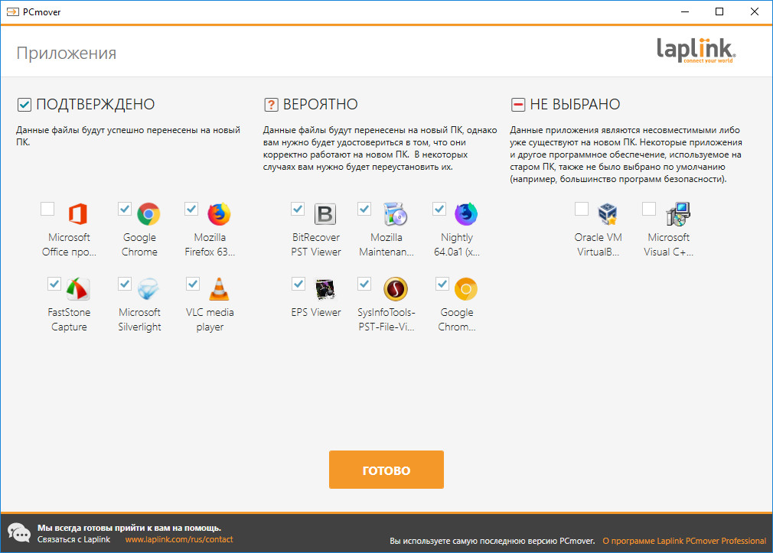Viewport: 773px width, 553px height.
Task: Click the FastStone Capture icon
Action: tap(78, 289)
